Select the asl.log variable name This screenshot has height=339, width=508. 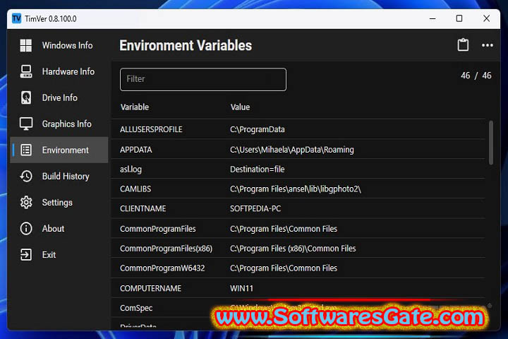coord(131,169)
